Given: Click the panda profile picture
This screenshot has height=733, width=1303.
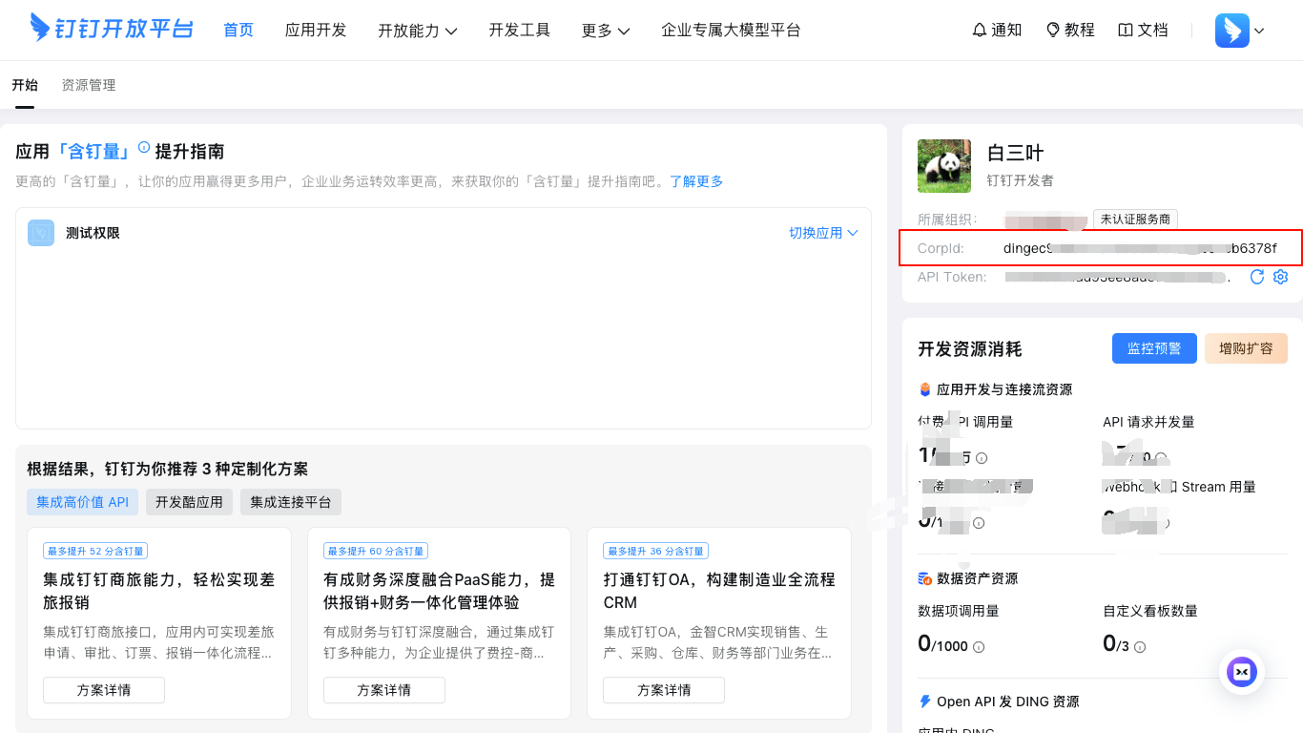Looking at the screenshot, I should point(944,166).
